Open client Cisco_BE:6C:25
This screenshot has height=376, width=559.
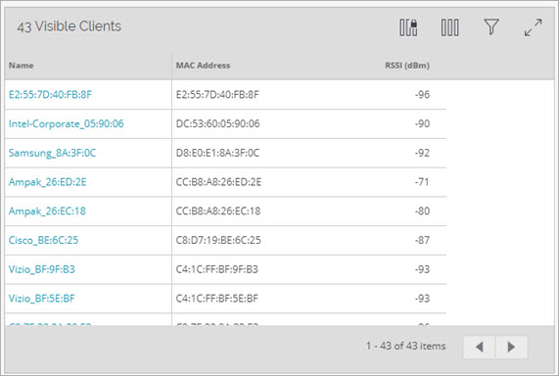tap(43, 241)
